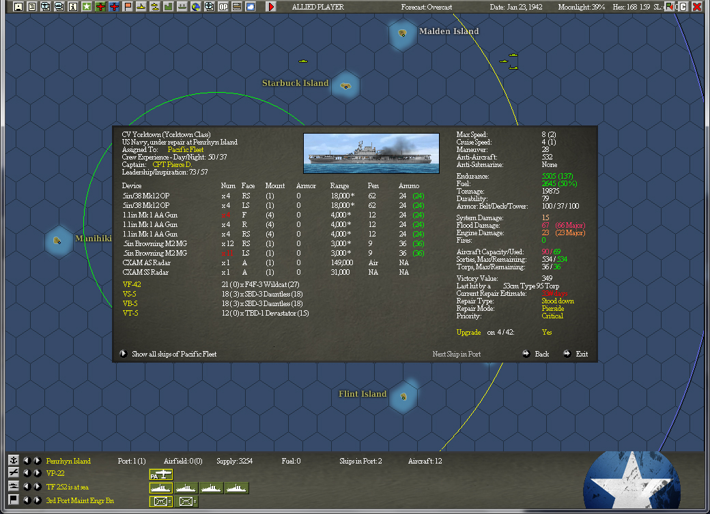Open the orange flag toolbar icon

click(x=128, y=7)
